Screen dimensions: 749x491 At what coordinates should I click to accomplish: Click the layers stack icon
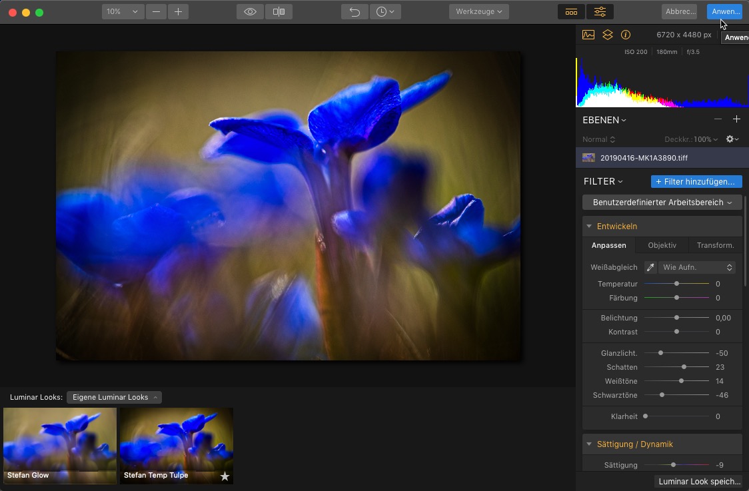(x=607, y=35)
